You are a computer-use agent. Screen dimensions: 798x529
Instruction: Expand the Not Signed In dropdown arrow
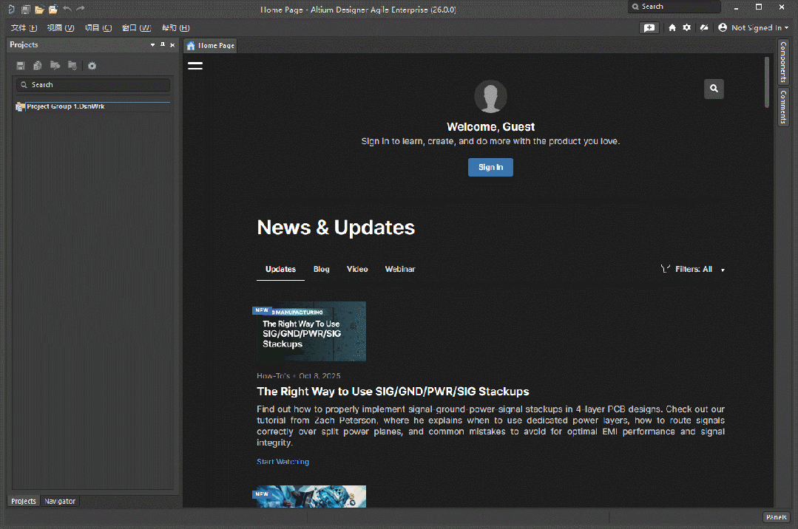click(787, 28)
